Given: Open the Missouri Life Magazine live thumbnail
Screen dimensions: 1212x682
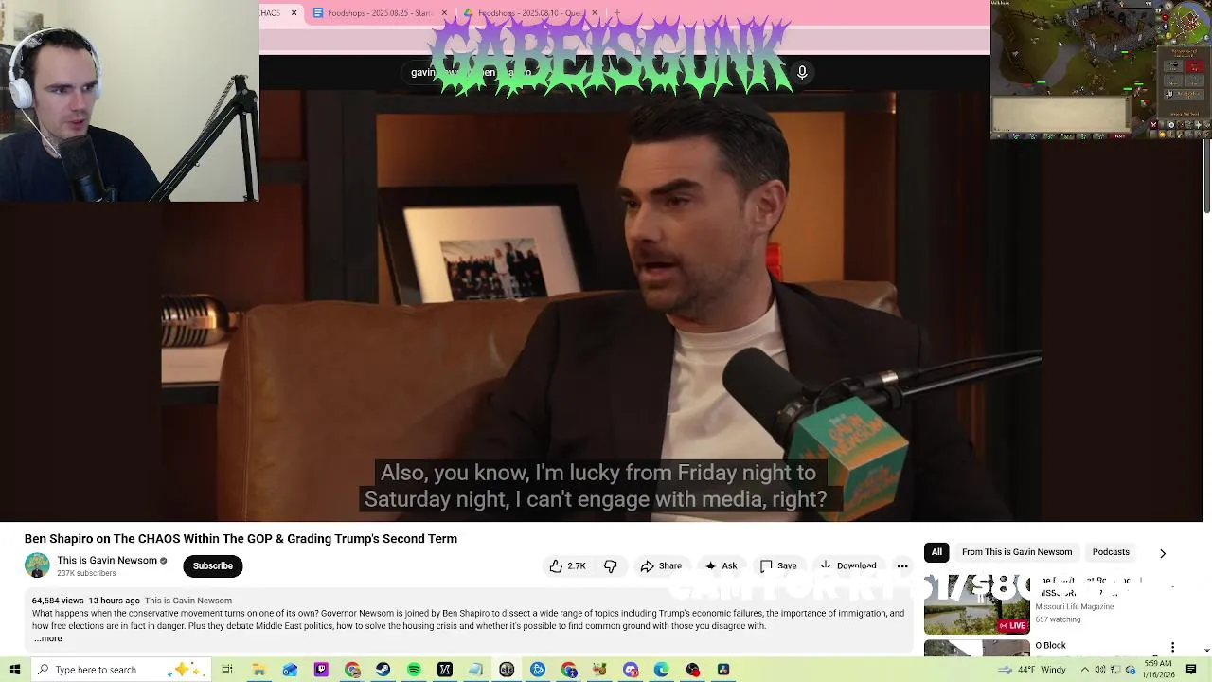Looking at the screenshot, I should click(x=977, y=604).
